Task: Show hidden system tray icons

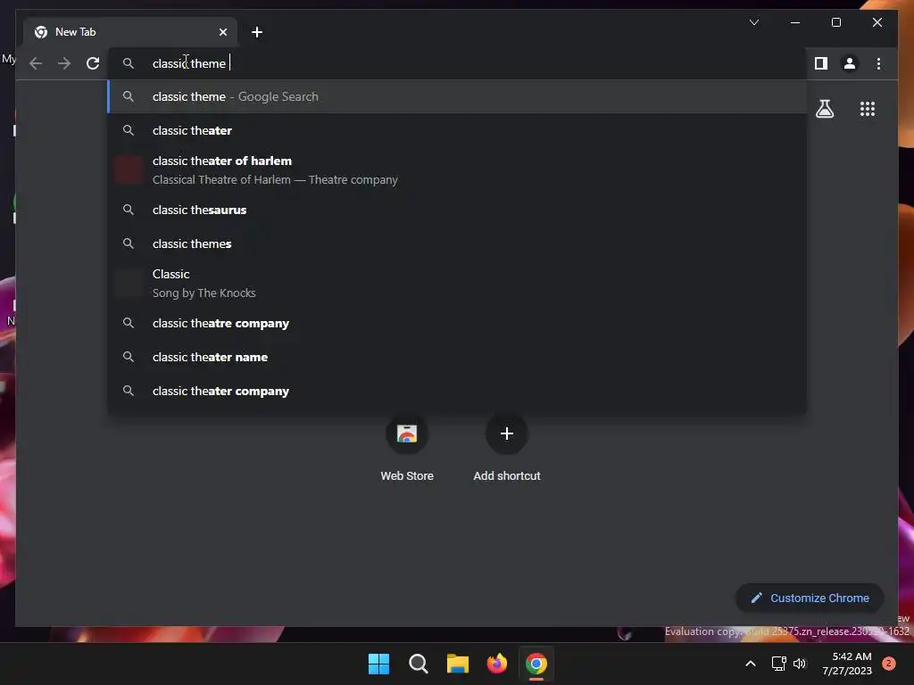Action: (x=751, y=664)
